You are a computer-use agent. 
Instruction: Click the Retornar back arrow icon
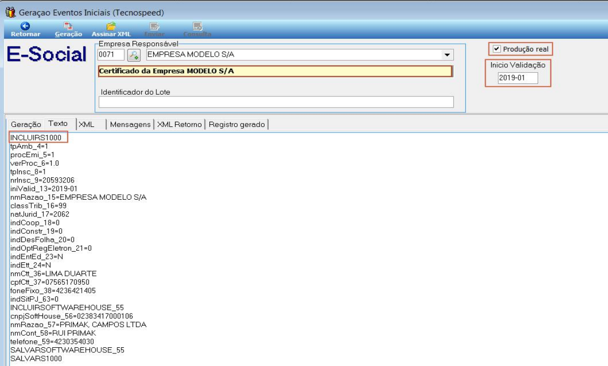point(25,26)
